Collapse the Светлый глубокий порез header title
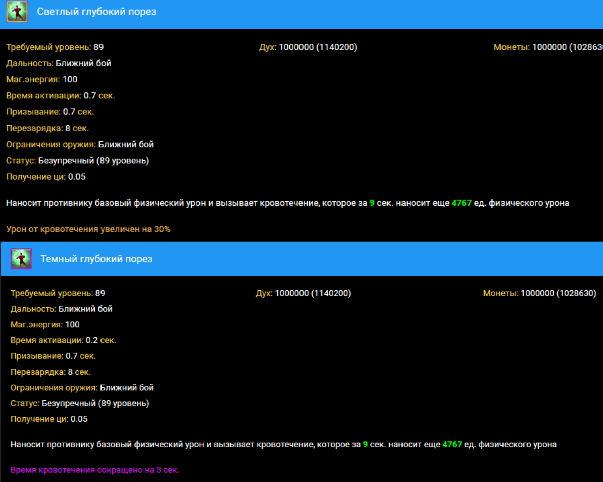 tap(96, 12)
